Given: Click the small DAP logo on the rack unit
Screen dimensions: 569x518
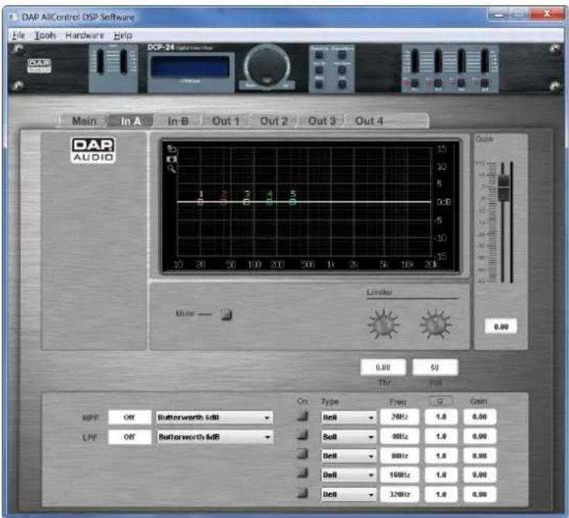Looking at the screenshot, I should tap(40, 66).
